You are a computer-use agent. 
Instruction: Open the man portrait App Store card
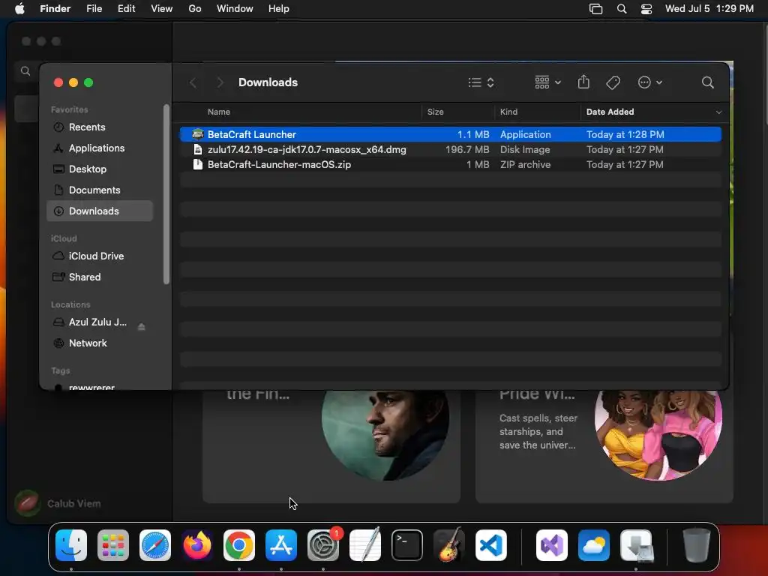pyautogui.click(x=331, y=446)
